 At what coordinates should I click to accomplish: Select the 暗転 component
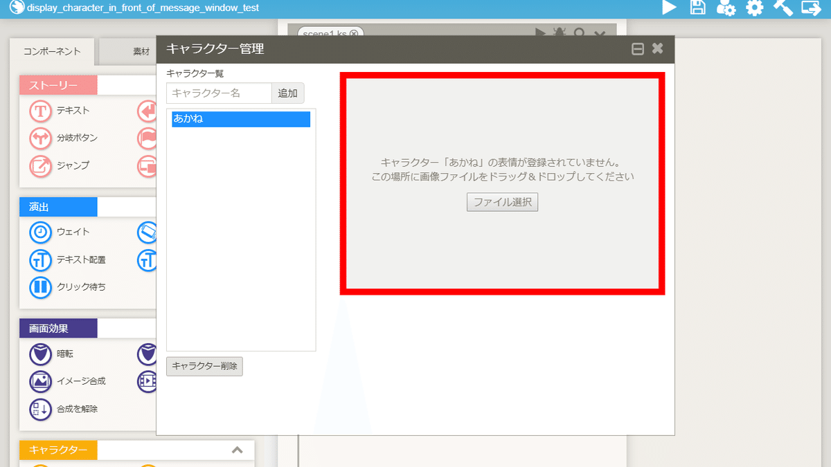(x=52, y=354)
